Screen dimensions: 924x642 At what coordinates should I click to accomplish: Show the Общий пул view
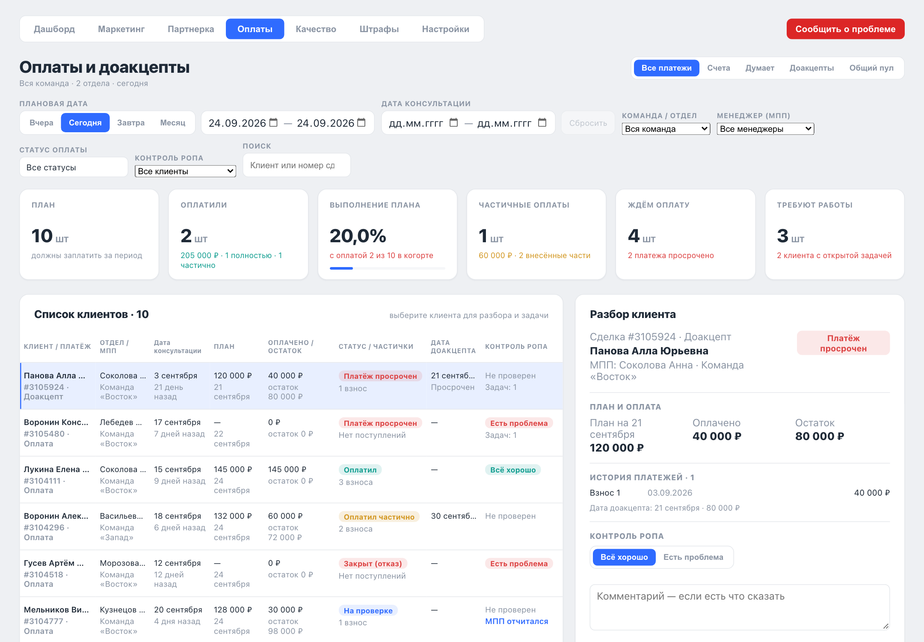tap(871, 68)
